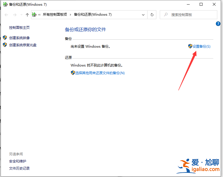Click the 尚未设置 Windows 备份。 text
This screenshot has height=177, width=223.
[x=91, y=46]
